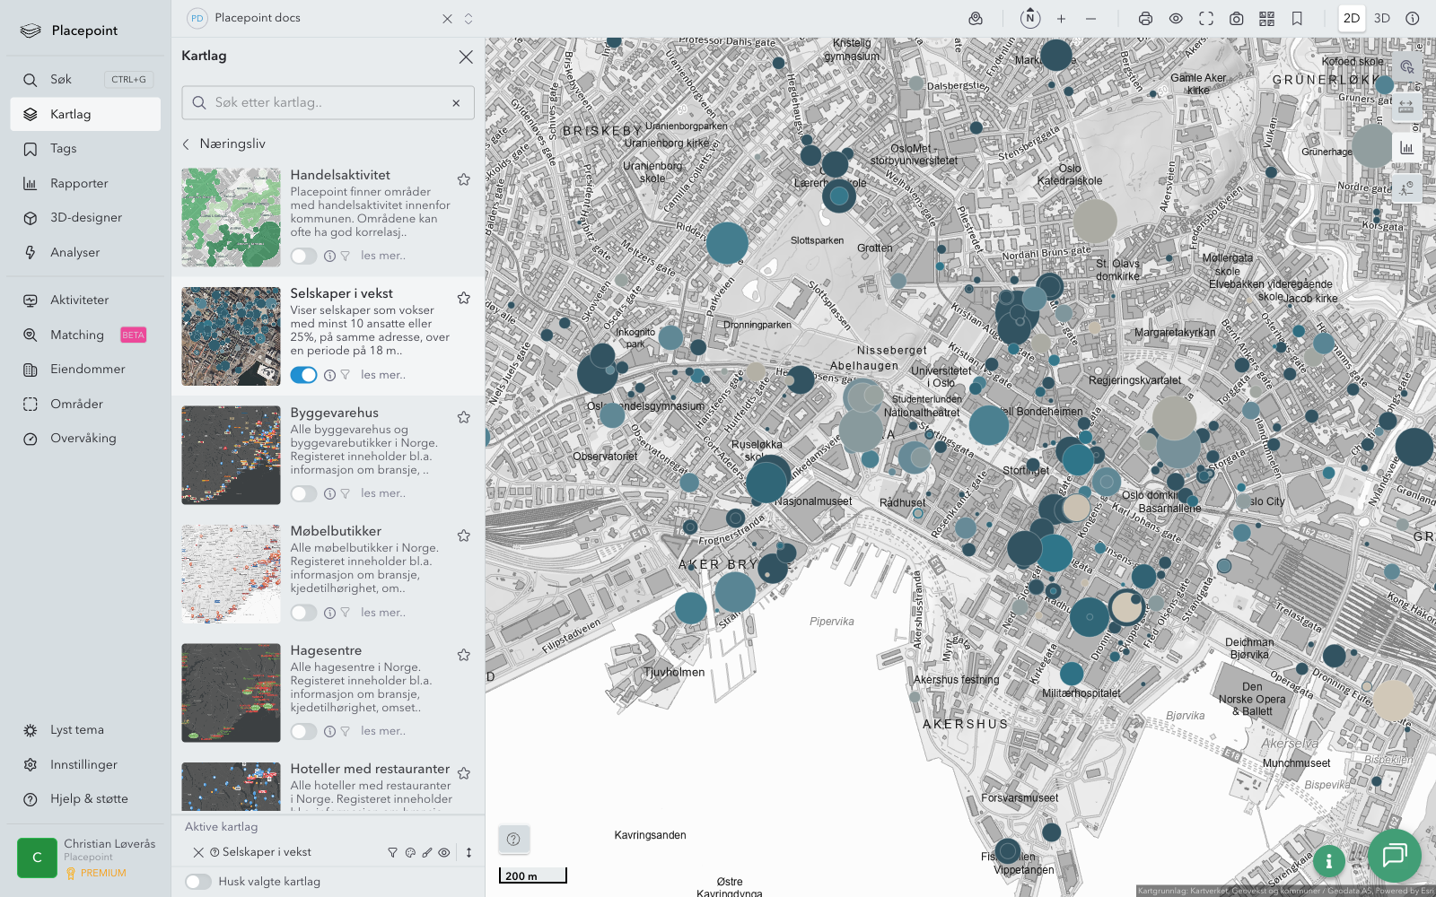
Task: Switch the map to 3D view
Action: point(1381,19)
